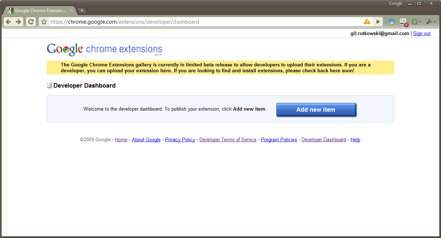
Task: Click the Add new item button
Action: pos(316,110)
